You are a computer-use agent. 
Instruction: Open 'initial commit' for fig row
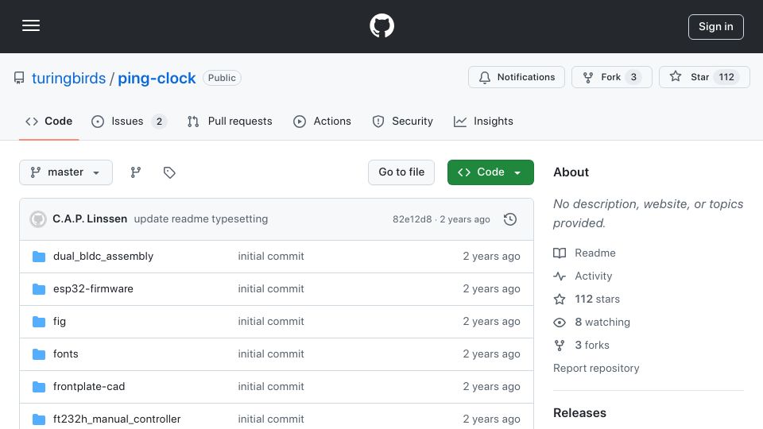tap(271, 322)
